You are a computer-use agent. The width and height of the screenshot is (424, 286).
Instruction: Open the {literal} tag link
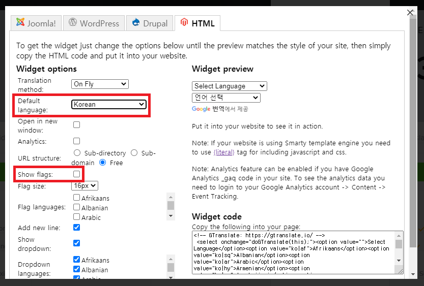click(x=224, y=152)
